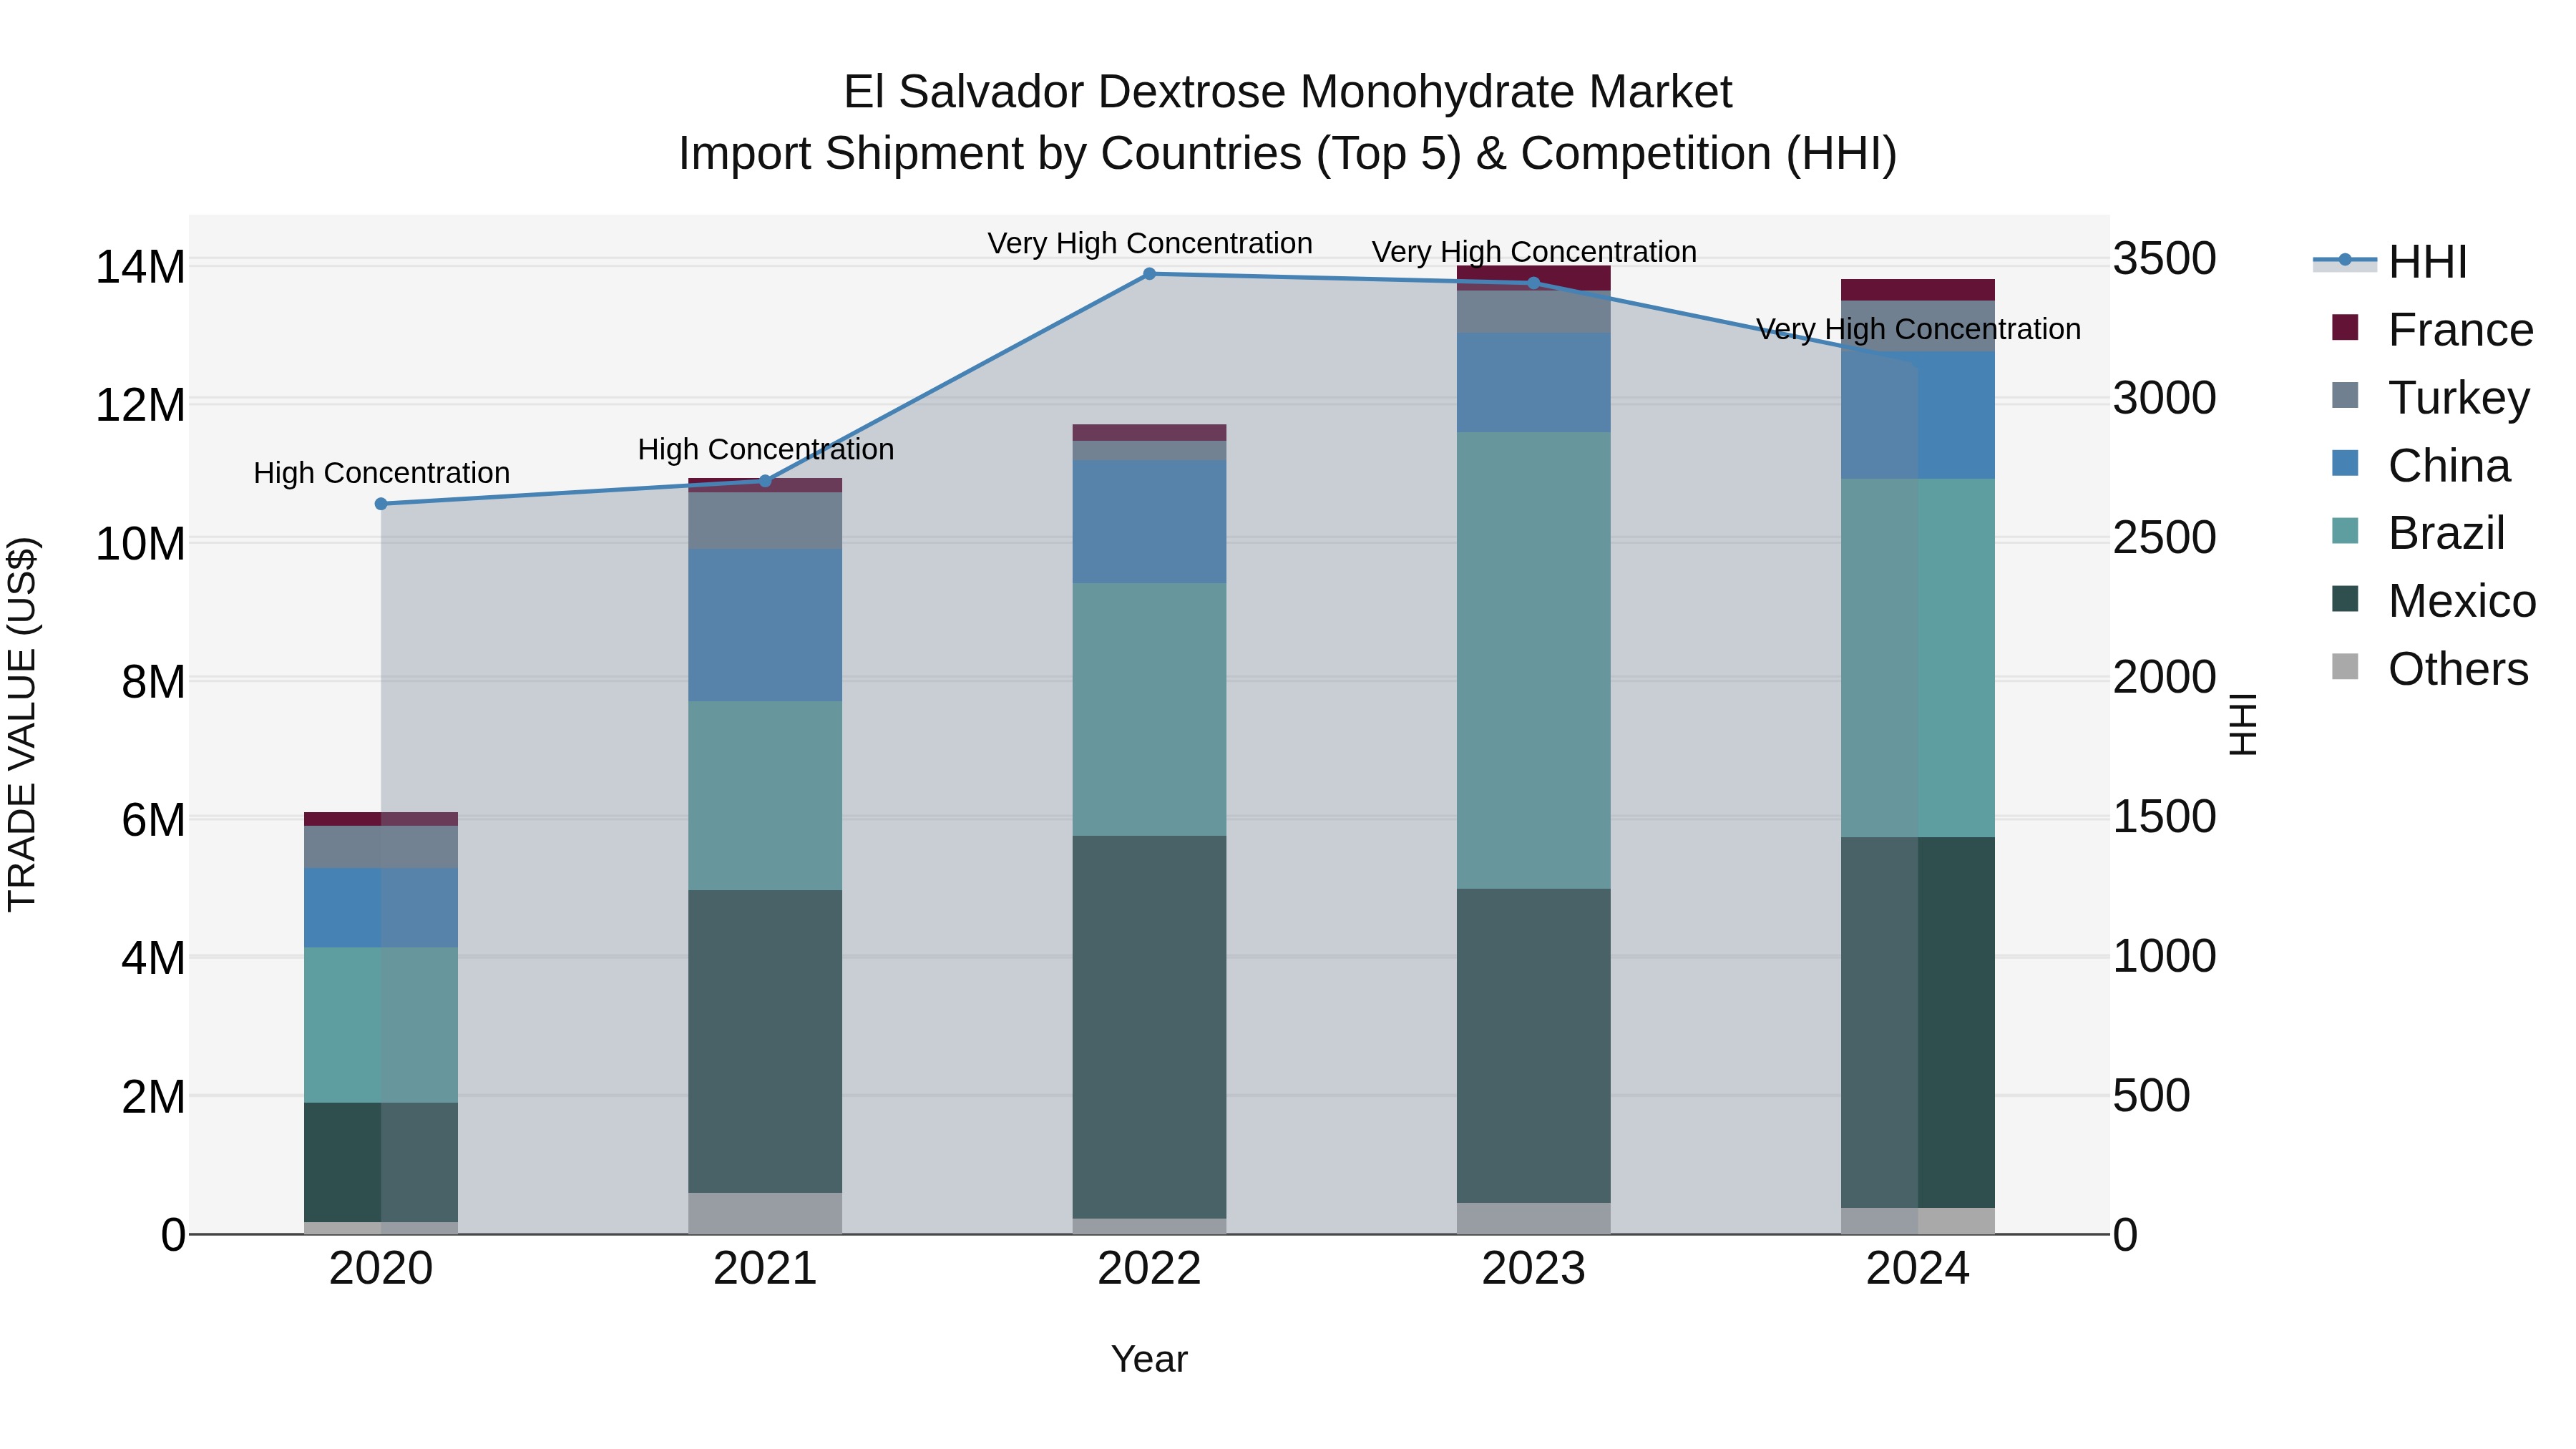
Task: Toggle the HHI line in the legend
Action: coord(2391,262)
